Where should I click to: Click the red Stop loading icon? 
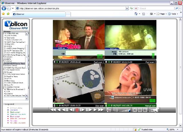136,8
